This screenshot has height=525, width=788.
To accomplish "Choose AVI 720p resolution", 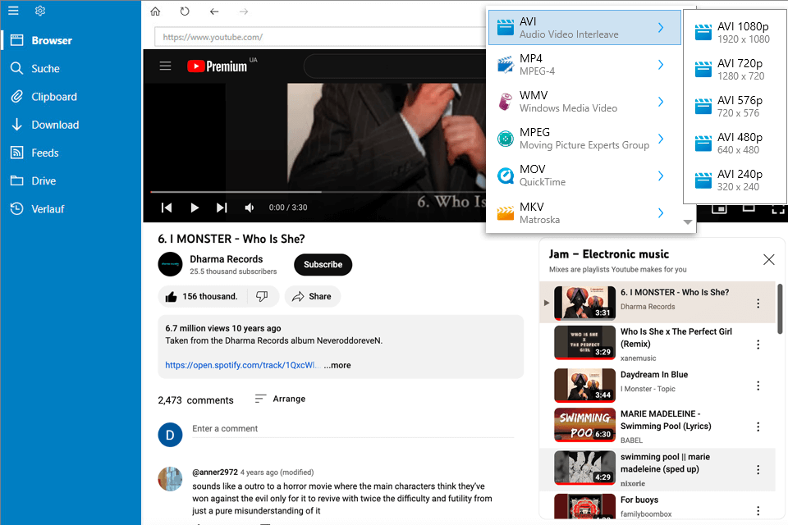I will coord(735,70).
